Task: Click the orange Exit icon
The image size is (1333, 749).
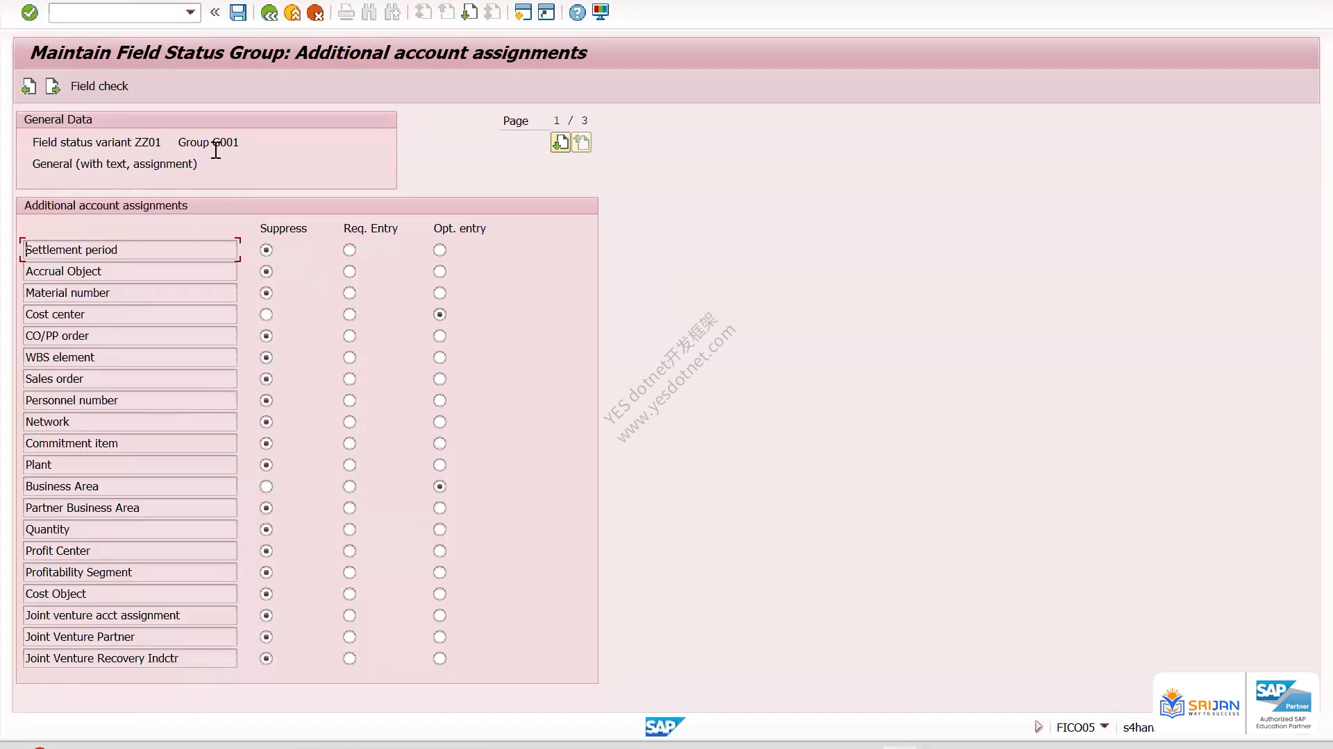Action: click(292, 12)
